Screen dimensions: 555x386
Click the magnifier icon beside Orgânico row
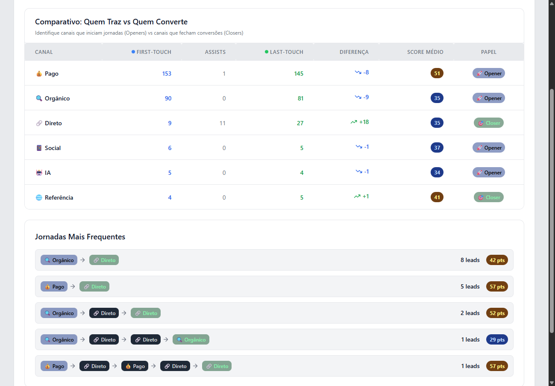(x=39, y=98)
